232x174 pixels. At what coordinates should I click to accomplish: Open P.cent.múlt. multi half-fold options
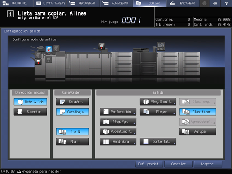(118, 132)
